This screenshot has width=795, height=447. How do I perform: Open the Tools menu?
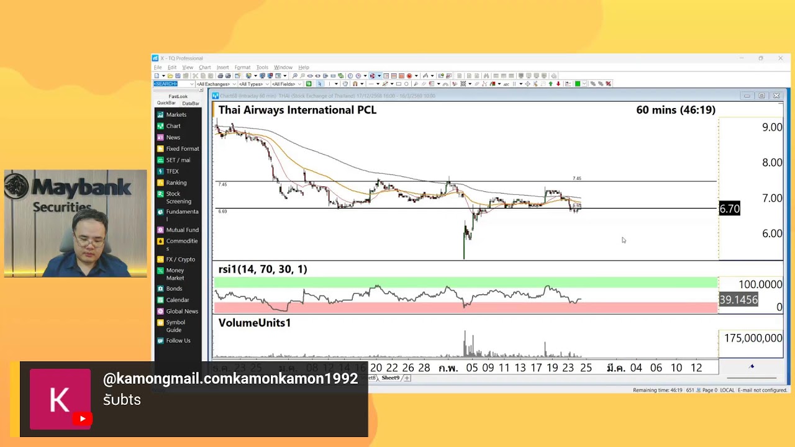tap(262, 67)
